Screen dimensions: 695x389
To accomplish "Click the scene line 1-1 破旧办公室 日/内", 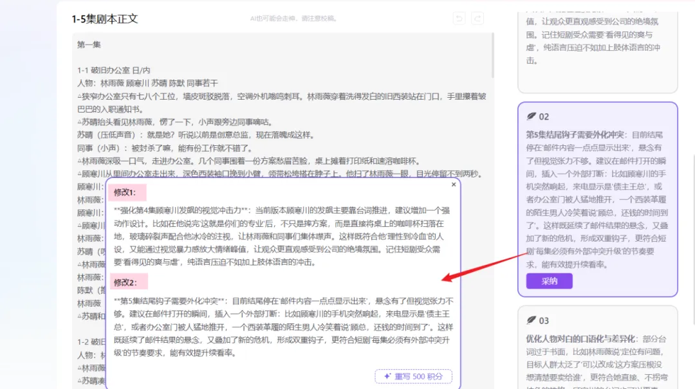I will point(114,70).
